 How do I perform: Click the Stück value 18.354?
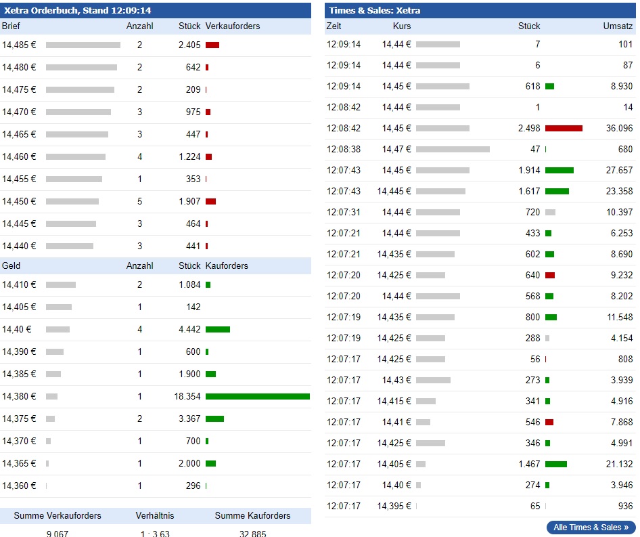[x=187, y=396]
